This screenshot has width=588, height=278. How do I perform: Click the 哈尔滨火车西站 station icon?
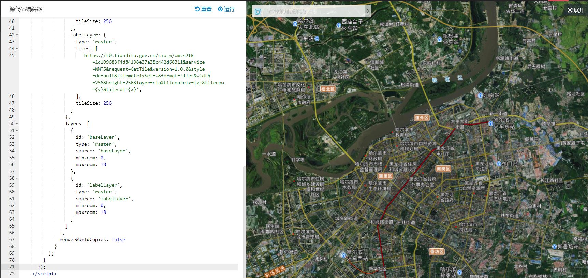point(343,255)
